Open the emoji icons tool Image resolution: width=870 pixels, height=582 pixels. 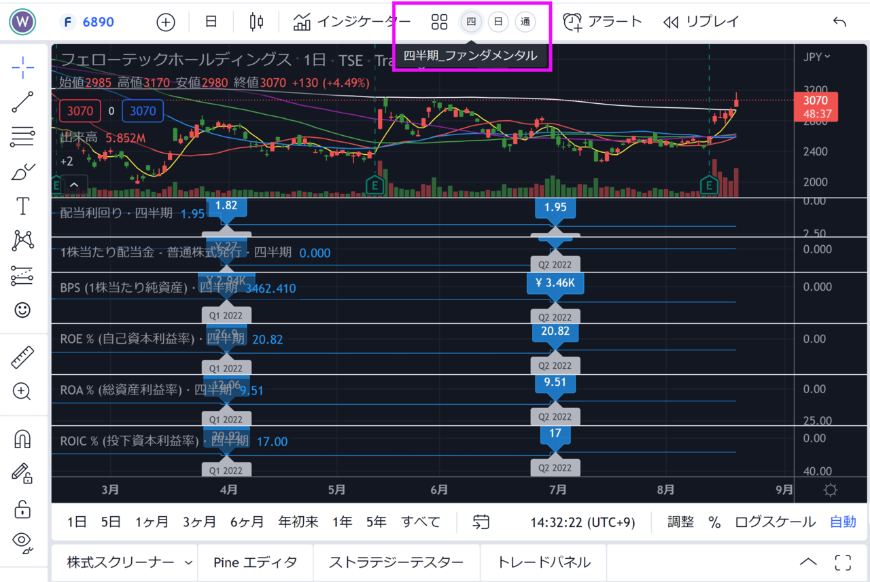[x=22, y=310]
